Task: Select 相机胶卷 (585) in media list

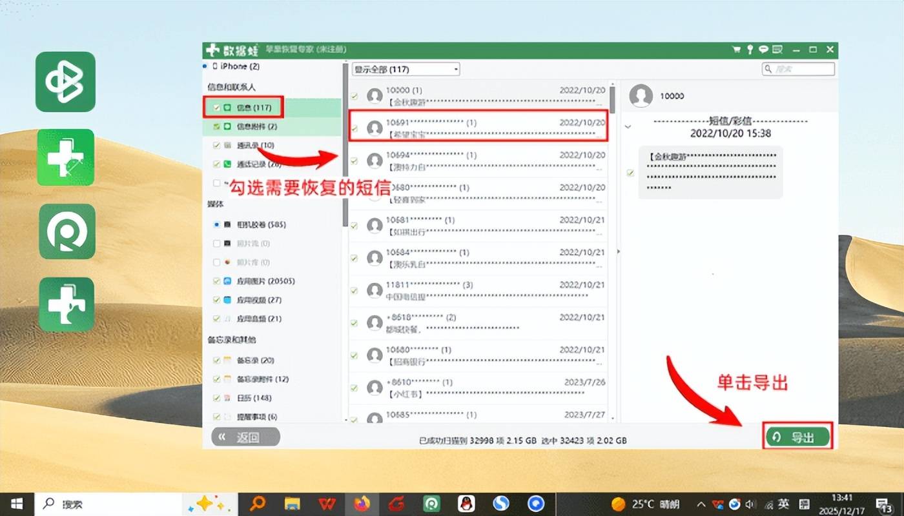Action: click(x=262, y=224)
